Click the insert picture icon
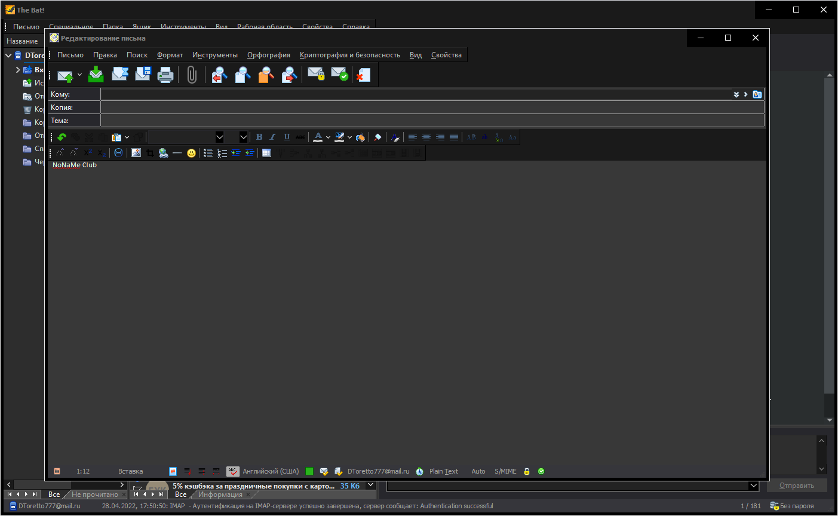Image resolution: width=838 pixels, height=516 pixels. tap(136, 153)
